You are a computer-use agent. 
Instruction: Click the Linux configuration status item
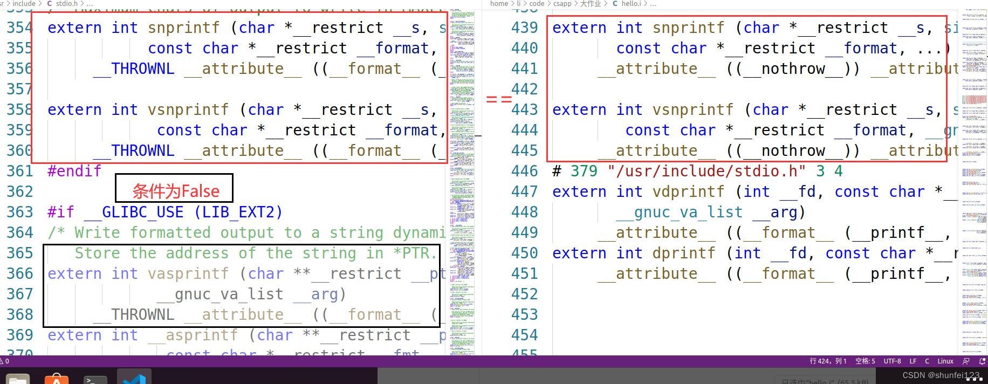coord(945,361)
